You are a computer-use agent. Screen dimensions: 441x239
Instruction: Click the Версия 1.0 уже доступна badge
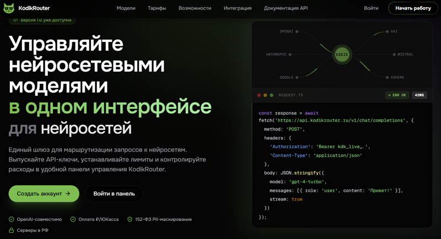click(42, 20)
